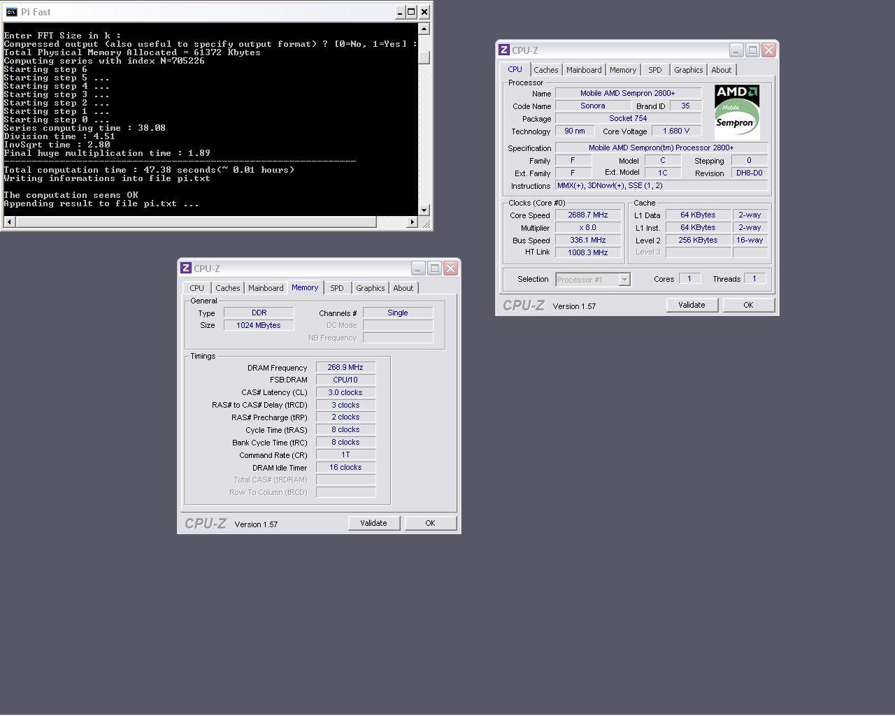Click the memory Size value 1024 MBytes
The width and height of the screenshot is (895, 716).
pyautogui.click(x=259, y=325)
